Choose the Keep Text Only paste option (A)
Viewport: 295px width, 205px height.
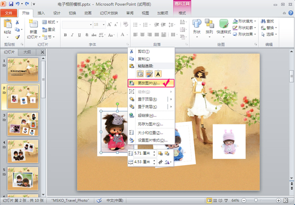pos(158,74)
